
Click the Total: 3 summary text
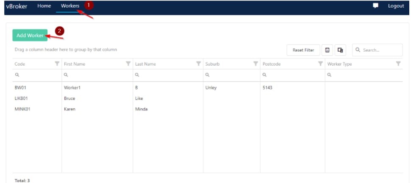(x=22, y=180)
